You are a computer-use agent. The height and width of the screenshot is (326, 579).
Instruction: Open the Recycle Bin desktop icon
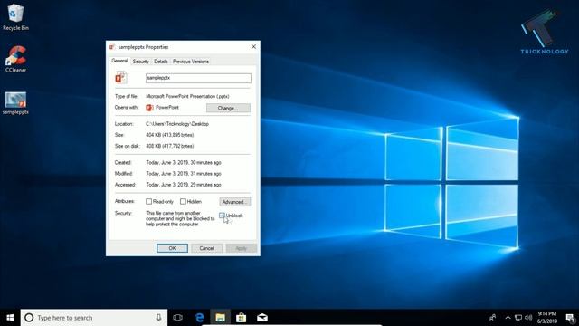(x=15, y=17)
